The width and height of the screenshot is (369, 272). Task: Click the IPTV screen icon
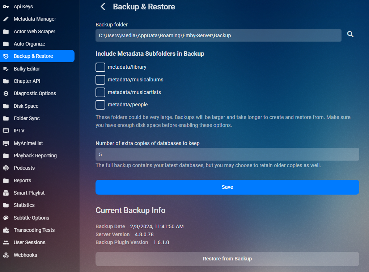(x=6, y=131)
